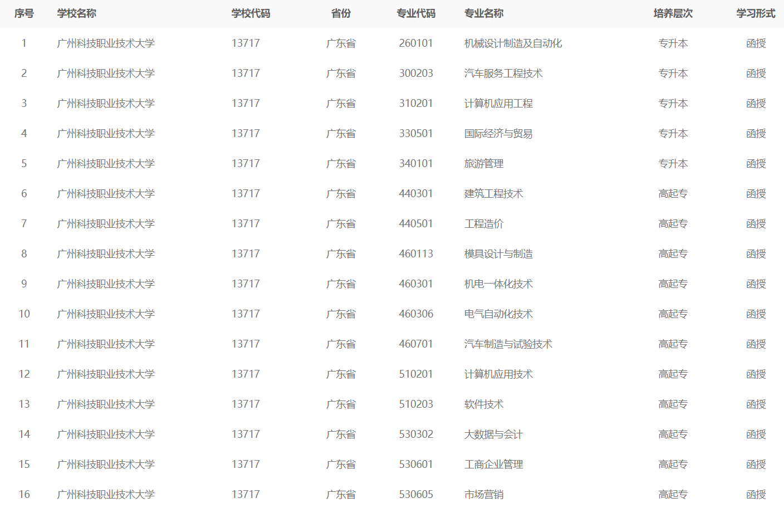Click major code 300203
This screenshot has height=508, width=784.
point(416,74)
